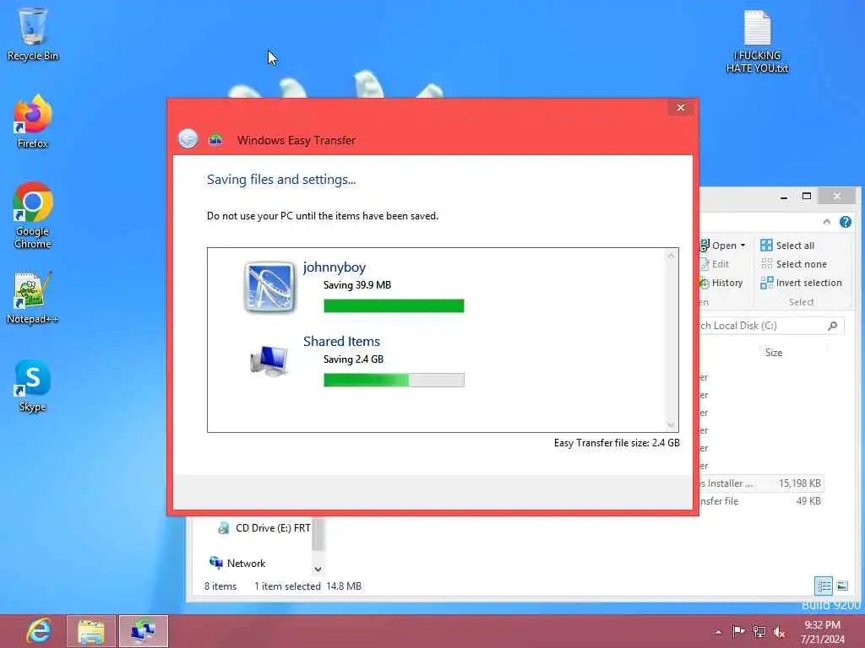Viewport: 865px width, 648px height.
Task: Click the Shared Items computer icon
Action: [269, 359]
